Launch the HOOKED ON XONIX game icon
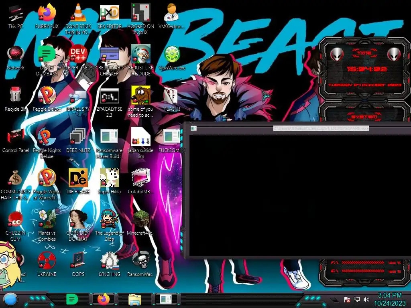This screenshot has height=308, width=411. point(141,12)
